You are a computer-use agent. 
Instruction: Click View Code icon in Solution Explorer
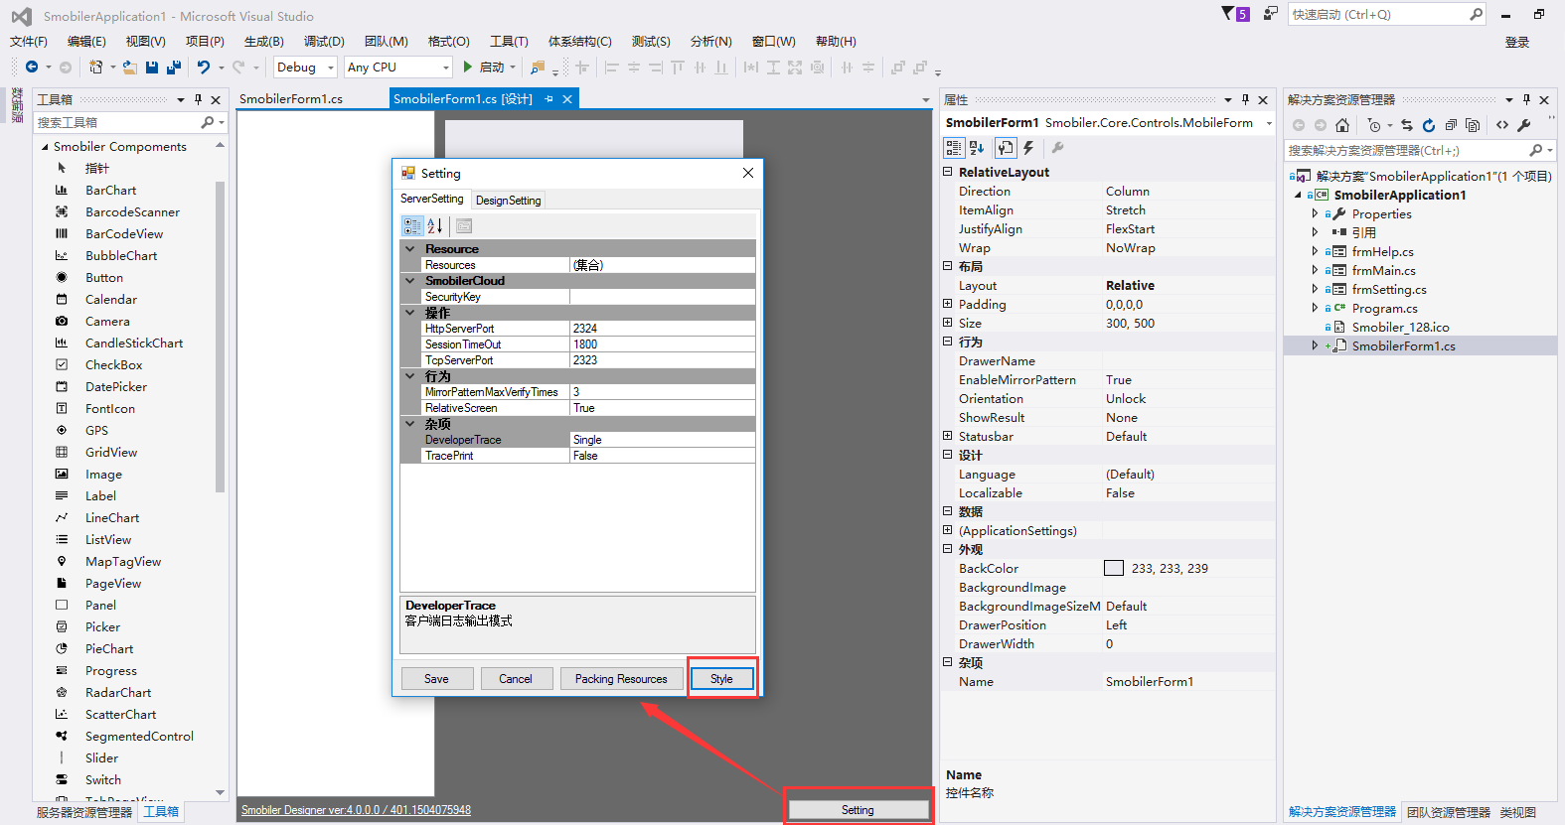click(1502, 125)
